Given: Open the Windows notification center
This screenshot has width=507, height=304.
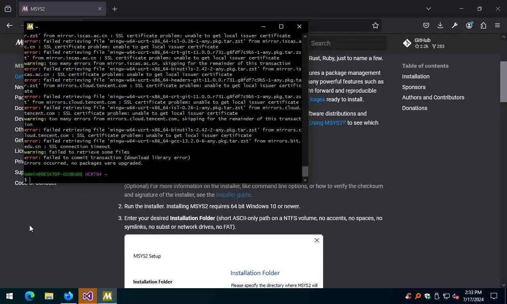Looking at the screenshot, I should 494,296.
